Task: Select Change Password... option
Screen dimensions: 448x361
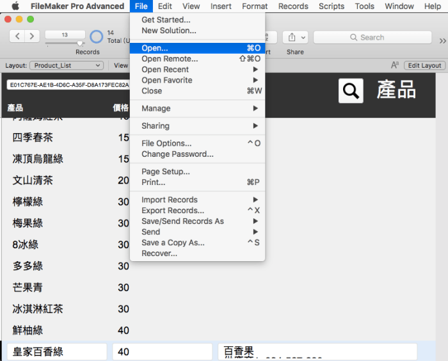Action: pos(177,154)
